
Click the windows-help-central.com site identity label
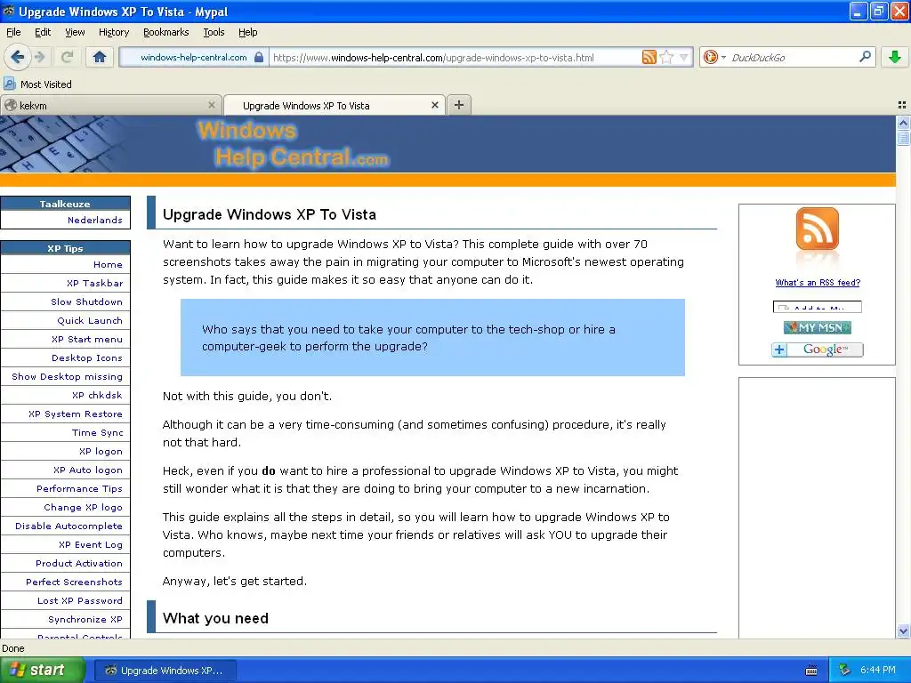click(x=193, y=58)
